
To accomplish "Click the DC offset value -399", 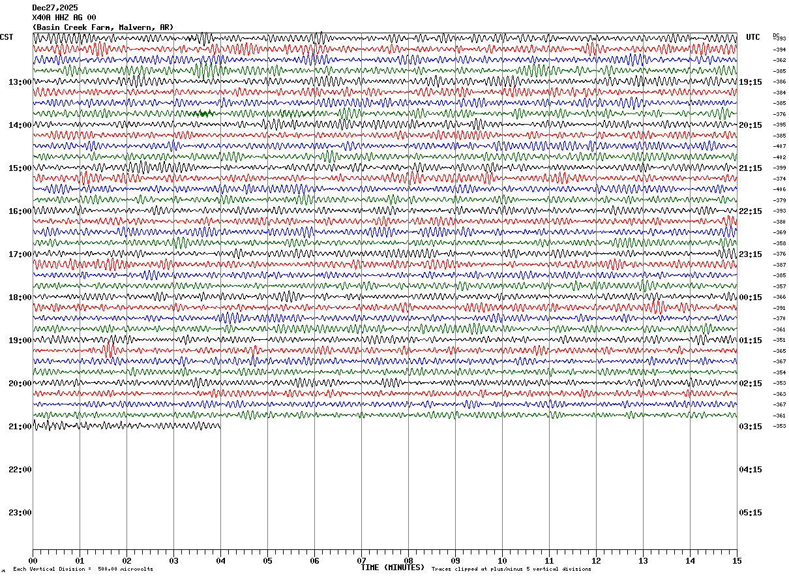I will 779,168.
